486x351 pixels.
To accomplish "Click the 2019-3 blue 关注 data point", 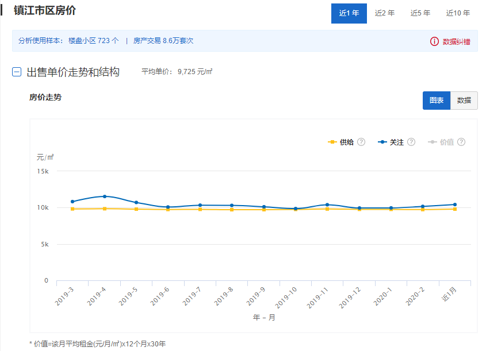I will click(72, 202).
